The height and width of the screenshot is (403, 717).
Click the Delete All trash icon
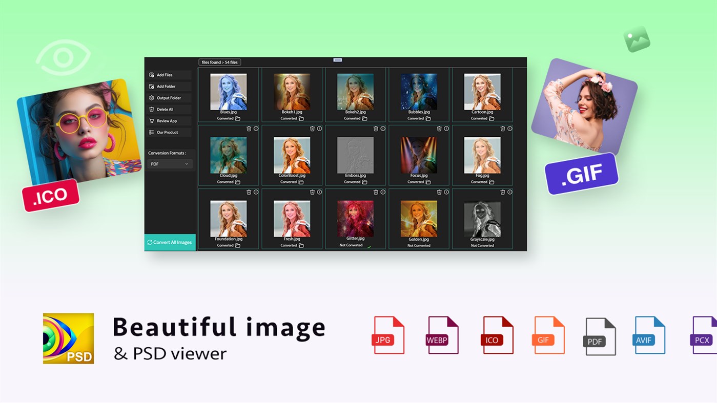coord(151,109)
